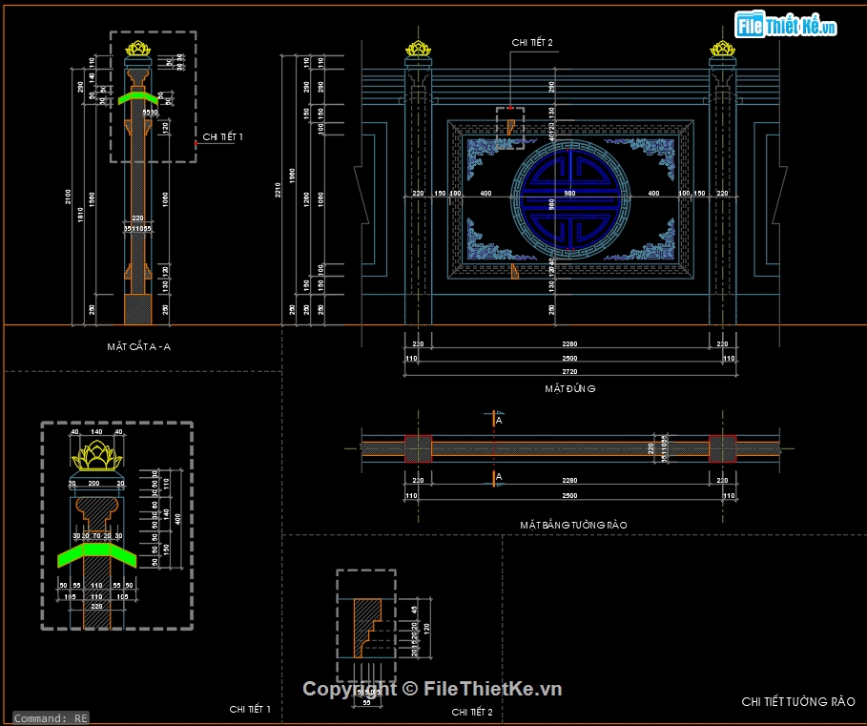Select the "MẶT CẮT A - A" title text

139,346
